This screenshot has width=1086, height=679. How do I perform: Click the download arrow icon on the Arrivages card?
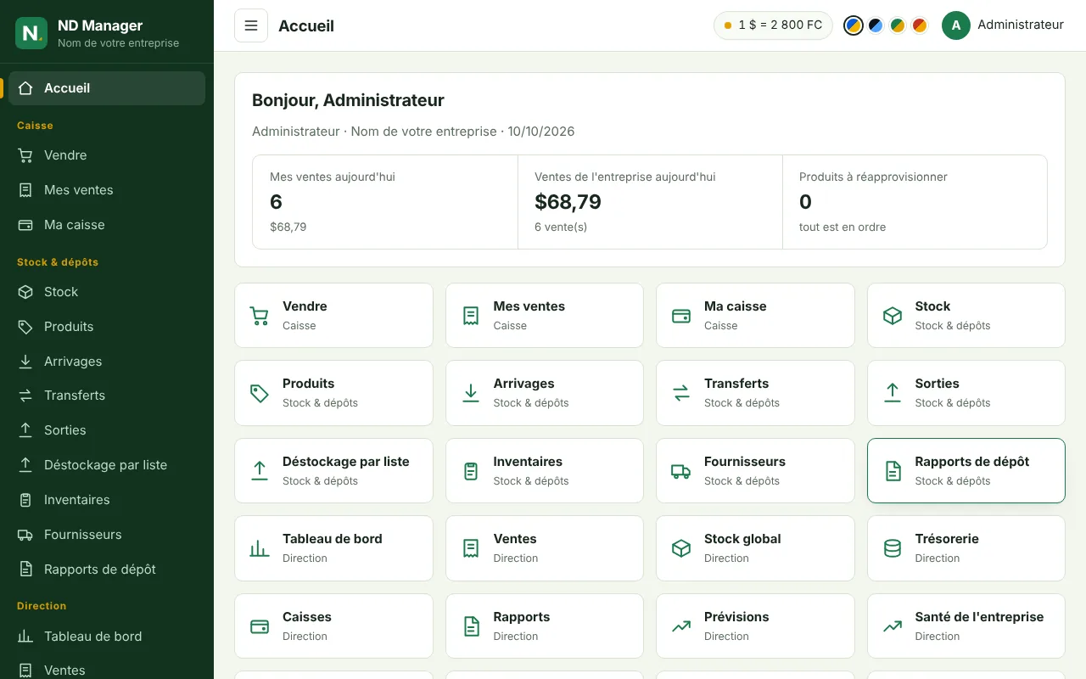click(471, 393)
